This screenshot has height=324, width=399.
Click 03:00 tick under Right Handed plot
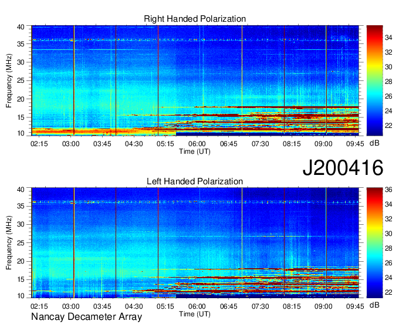click(x=71, y=144)
